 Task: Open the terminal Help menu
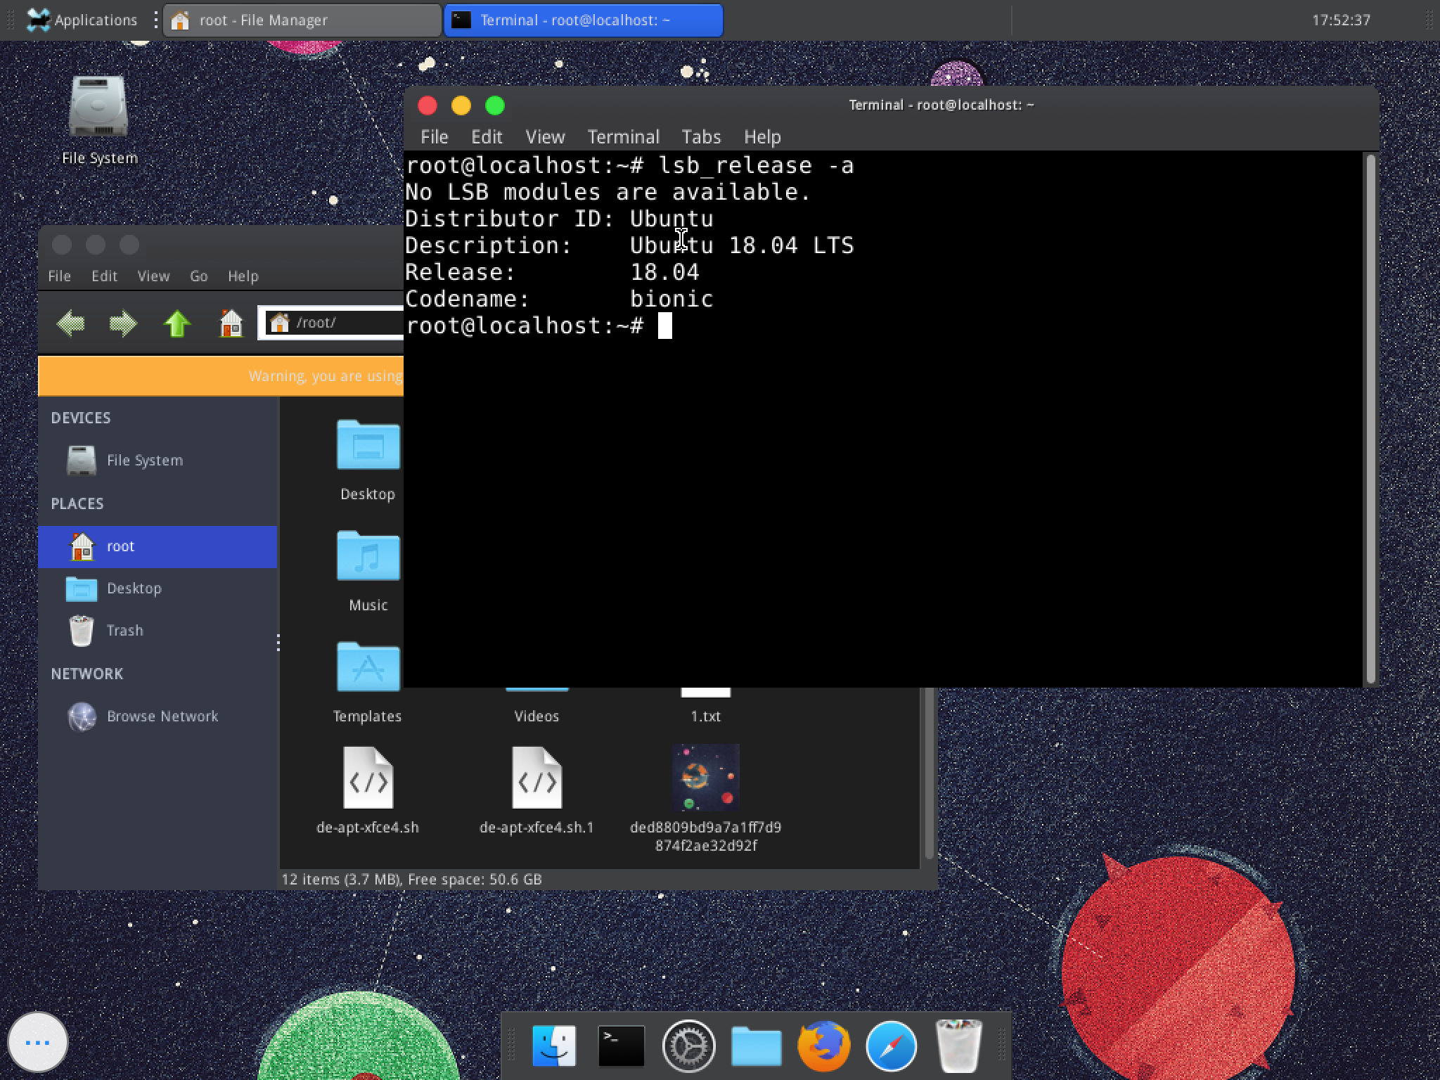[x=762, y=137]
